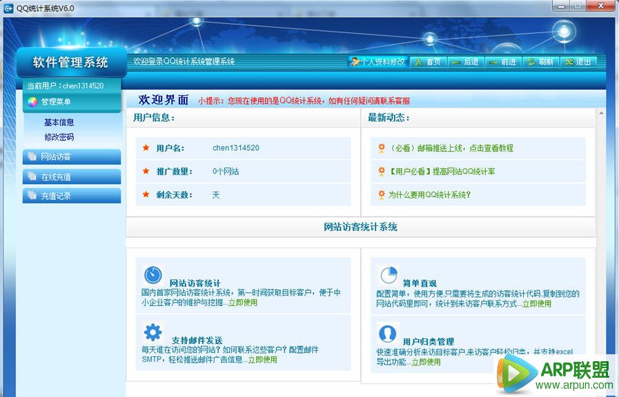Image resolution: width=619 pixels, height=397 pixels.
Task: Click the 简单直观 feature title
Action: pyautogui.click(x=420, y=283)
